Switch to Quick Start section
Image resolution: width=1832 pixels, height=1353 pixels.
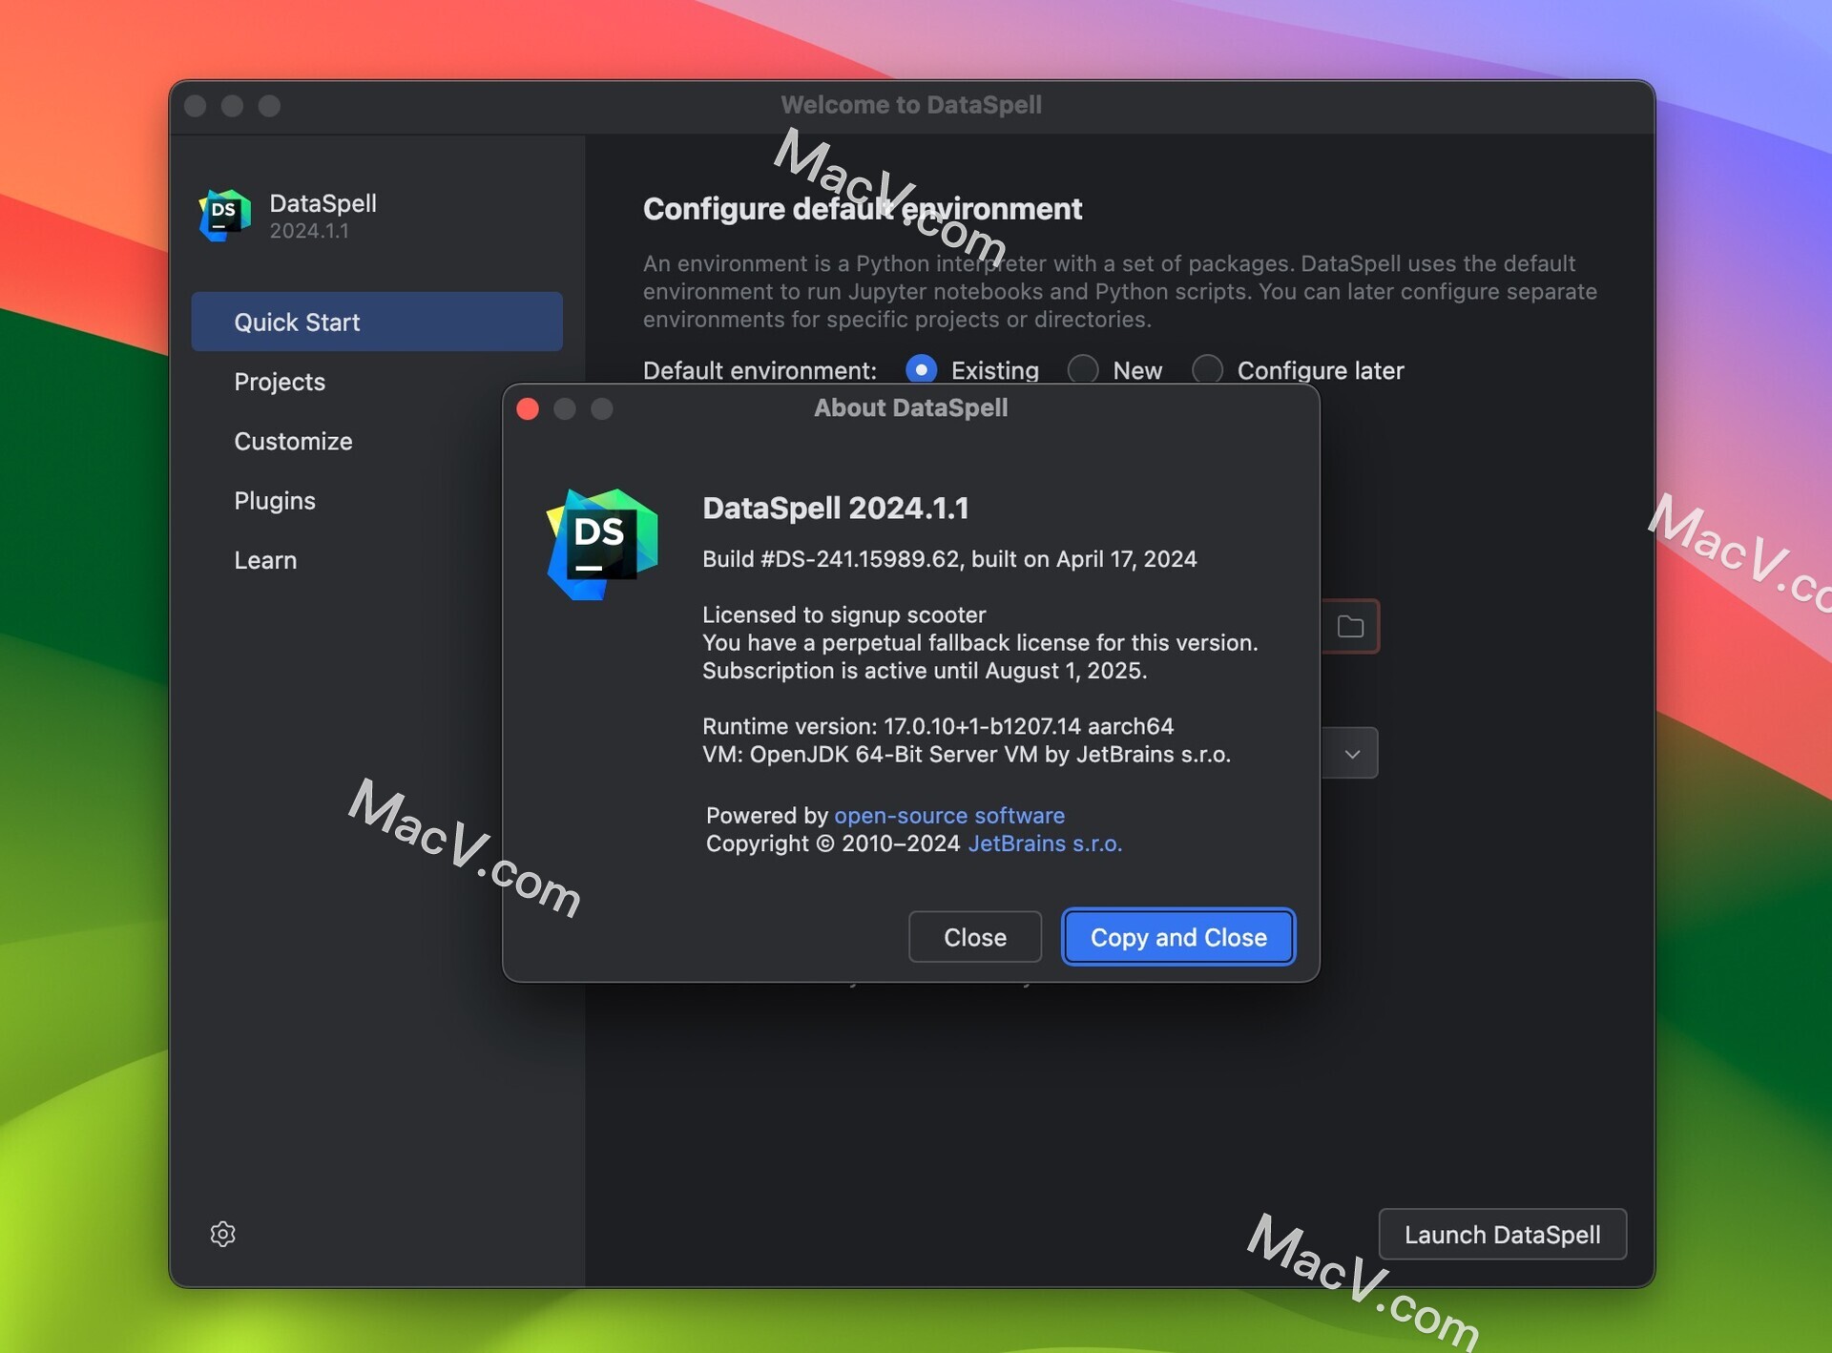click(296, 322)
